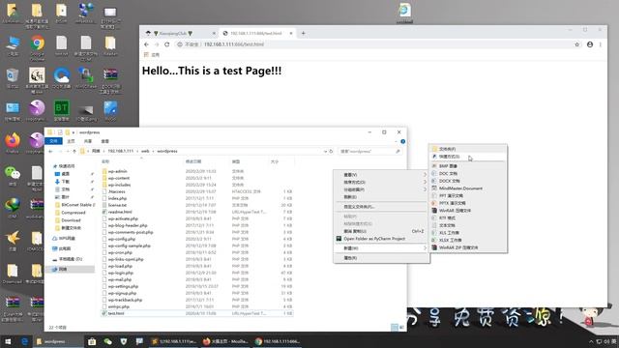The height and width of the screenshot is (348, 619).
Task: Open the WeChat desktop shortcut
Action: click(x=13, y=175)
